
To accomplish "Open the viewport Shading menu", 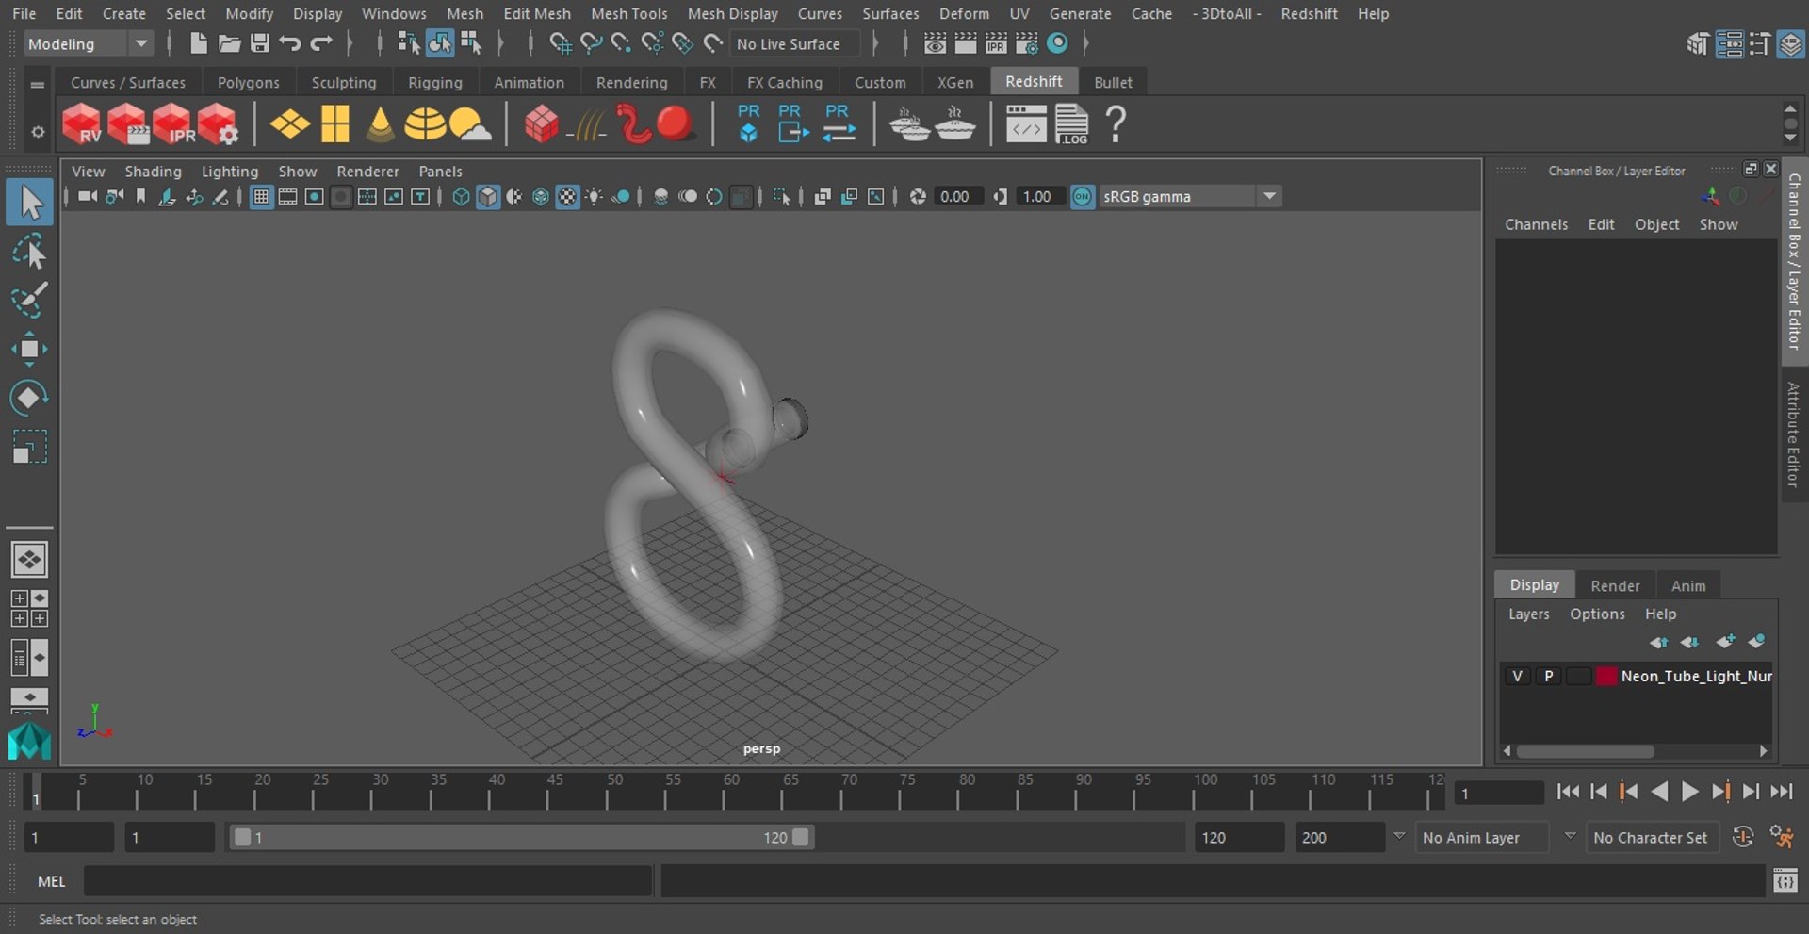I will 153,172.
